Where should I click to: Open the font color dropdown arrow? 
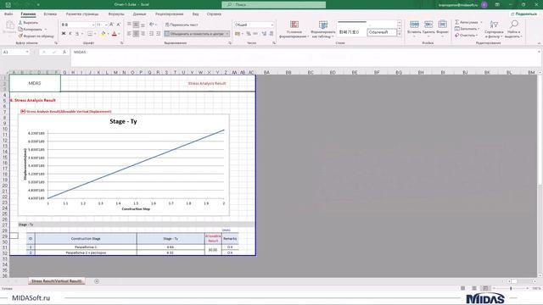point(119,34)
